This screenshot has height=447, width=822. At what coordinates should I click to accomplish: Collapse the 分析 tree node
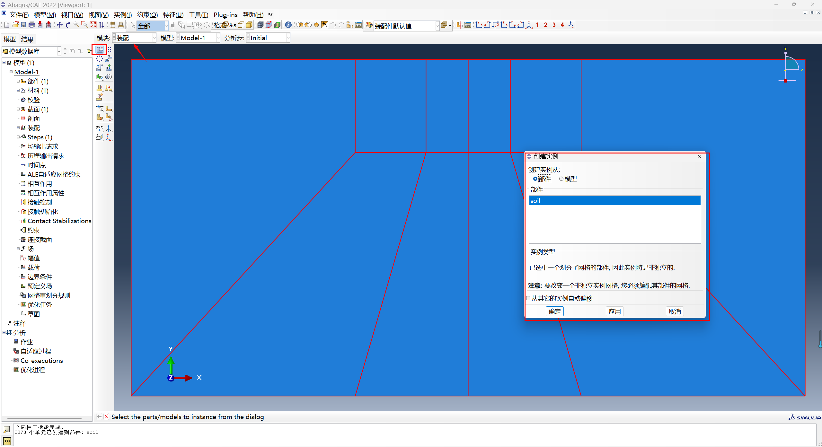click(x=4, y=333)
